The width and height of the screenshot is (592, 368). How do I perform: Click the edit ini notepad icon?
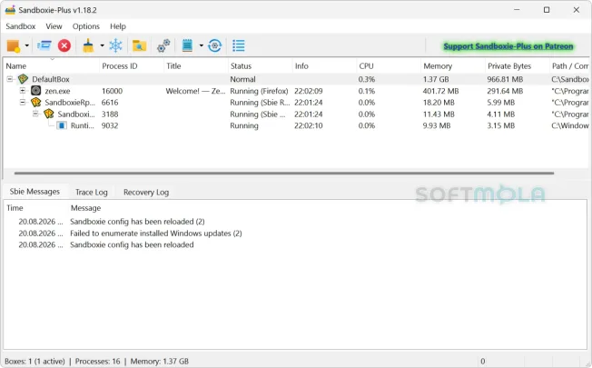(x=187, y=45)
